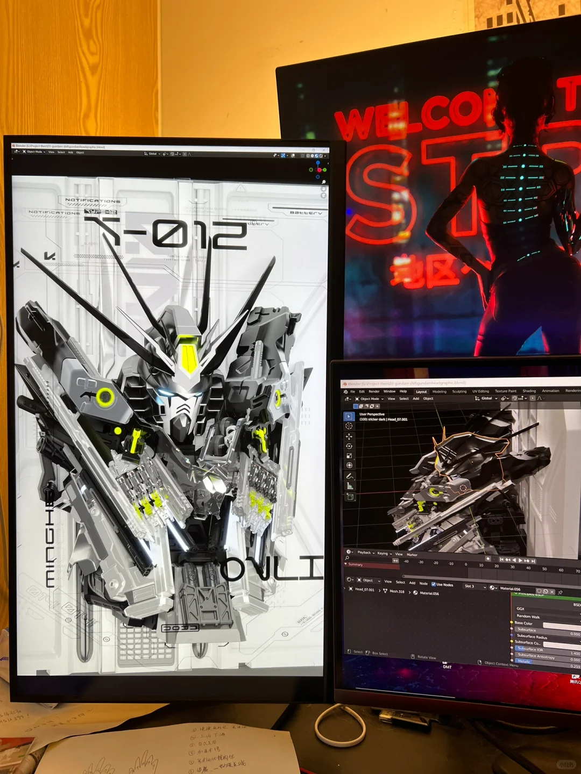
Task: Click the Head_07.001 object icon in the breadcrumb
Action: pos(351,589)
